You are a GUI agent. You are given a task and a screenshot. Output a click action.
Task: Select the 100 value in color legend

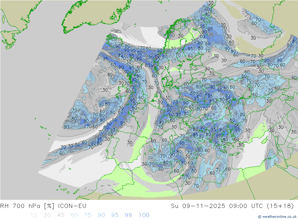[x=144, y=215]
